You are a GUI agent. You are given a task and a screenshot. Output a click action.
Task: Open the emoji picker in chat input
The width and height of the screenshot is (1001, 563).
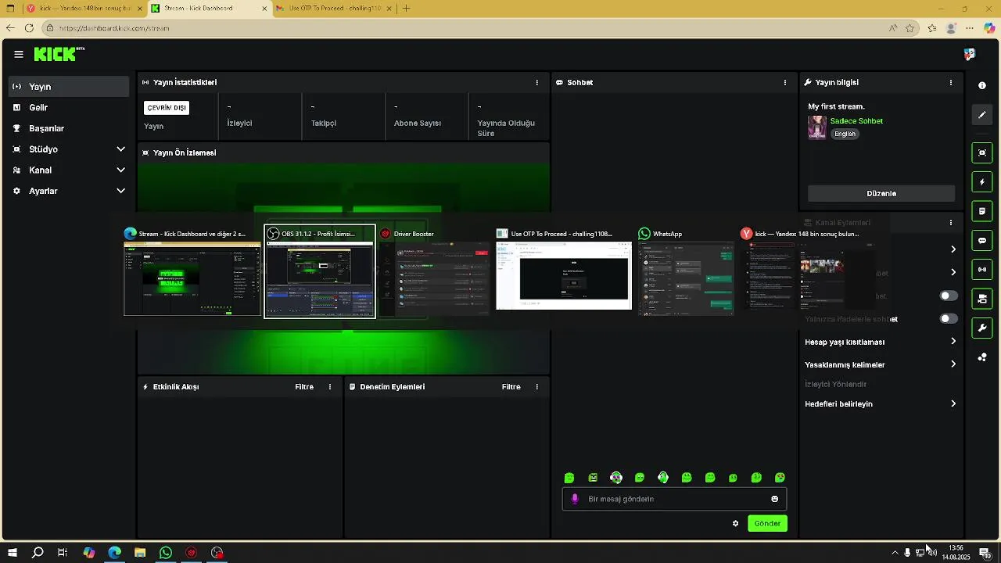tap(775, 499)
